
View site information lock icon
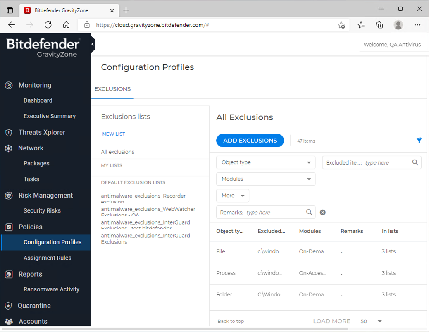(87, 25)
